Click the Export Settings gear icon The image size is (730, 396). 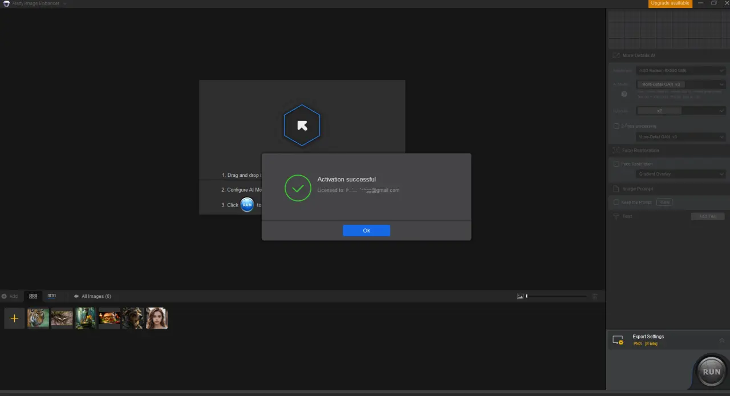tap(618, 340)
